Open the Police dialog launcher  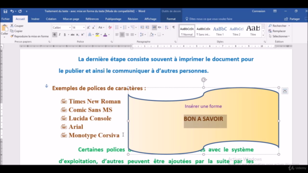coord(112,42)
